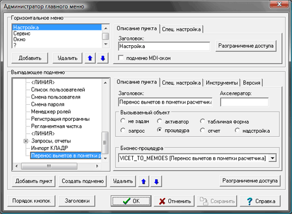The image size is (292, 214).
Task: Switch to the Инструменты tab
Action: point(222,83)
